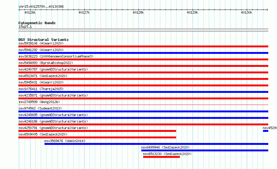Click the thin red line under esv2749599
The image size is (277, 169).
tap(143, 105)
